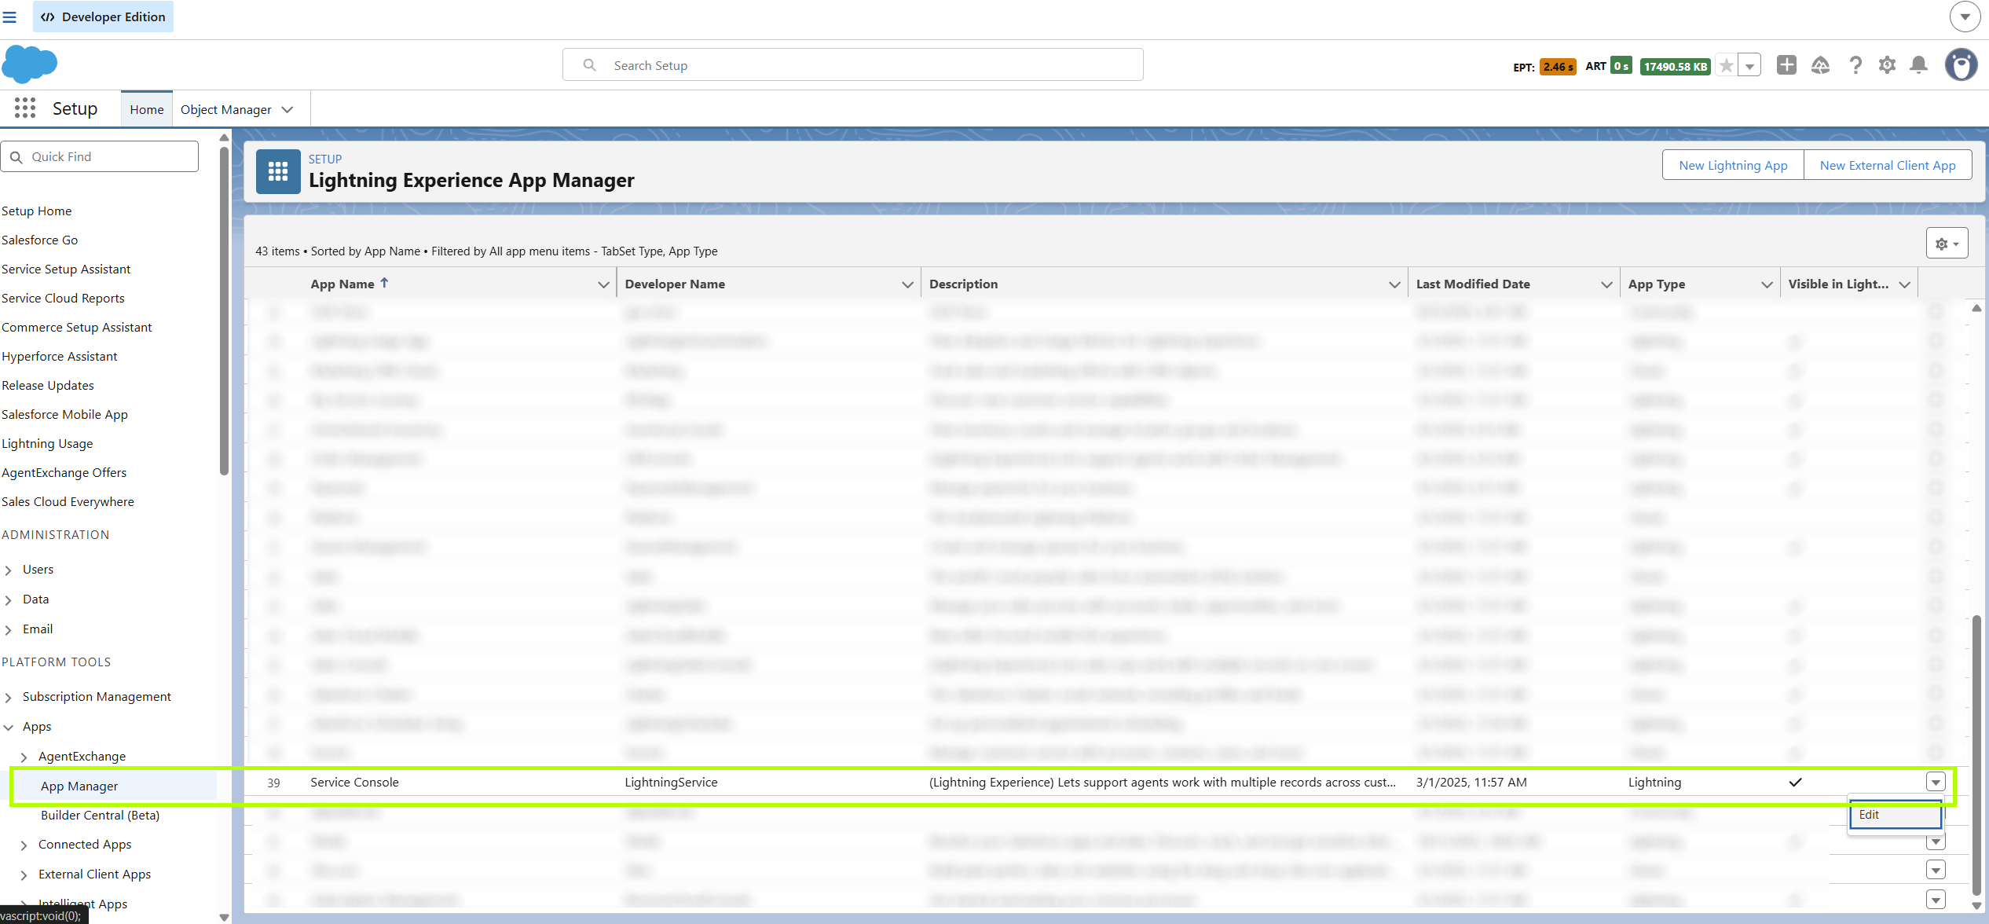Click the App Manager grid icon beside the title
Viewport: 1989px width, 924px height.
point(278,171)
